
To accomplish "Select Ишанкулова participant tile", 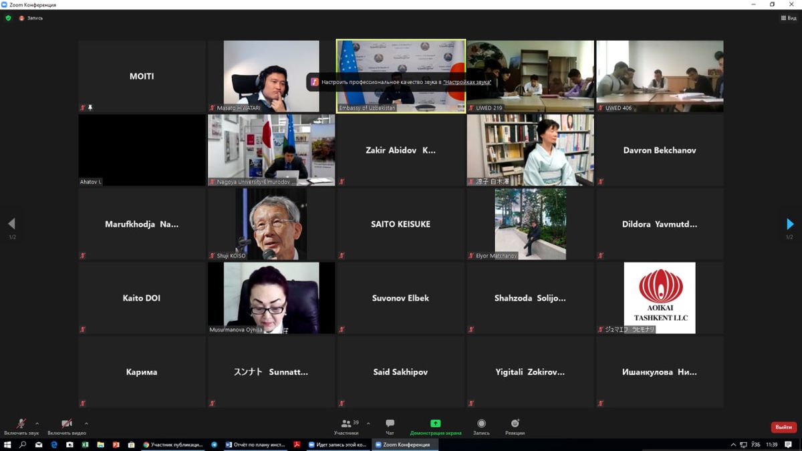I will coord(660,372).
